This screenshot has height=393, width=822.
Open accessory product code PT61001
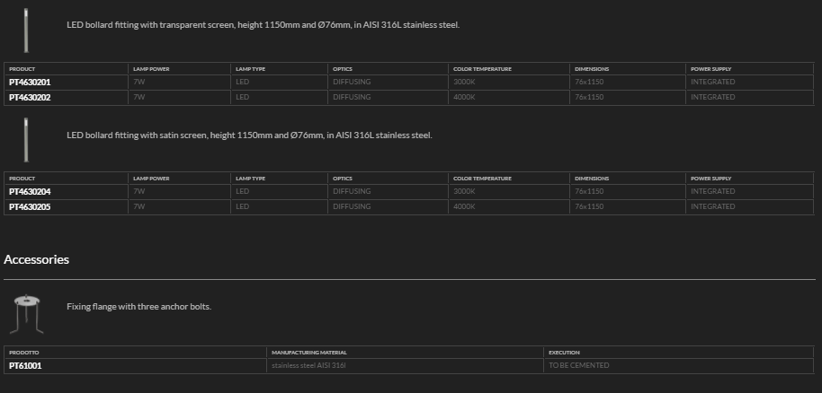pos(25,365)
